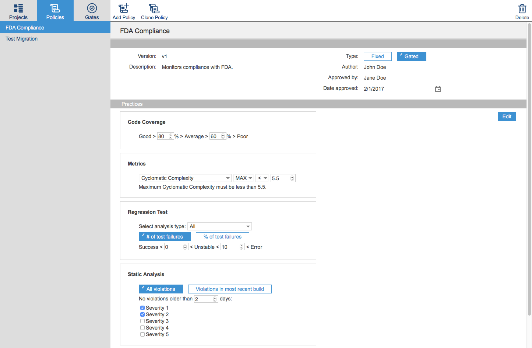Open the less-than operator dropdown
532x348 pixels.
pos(263,178)
